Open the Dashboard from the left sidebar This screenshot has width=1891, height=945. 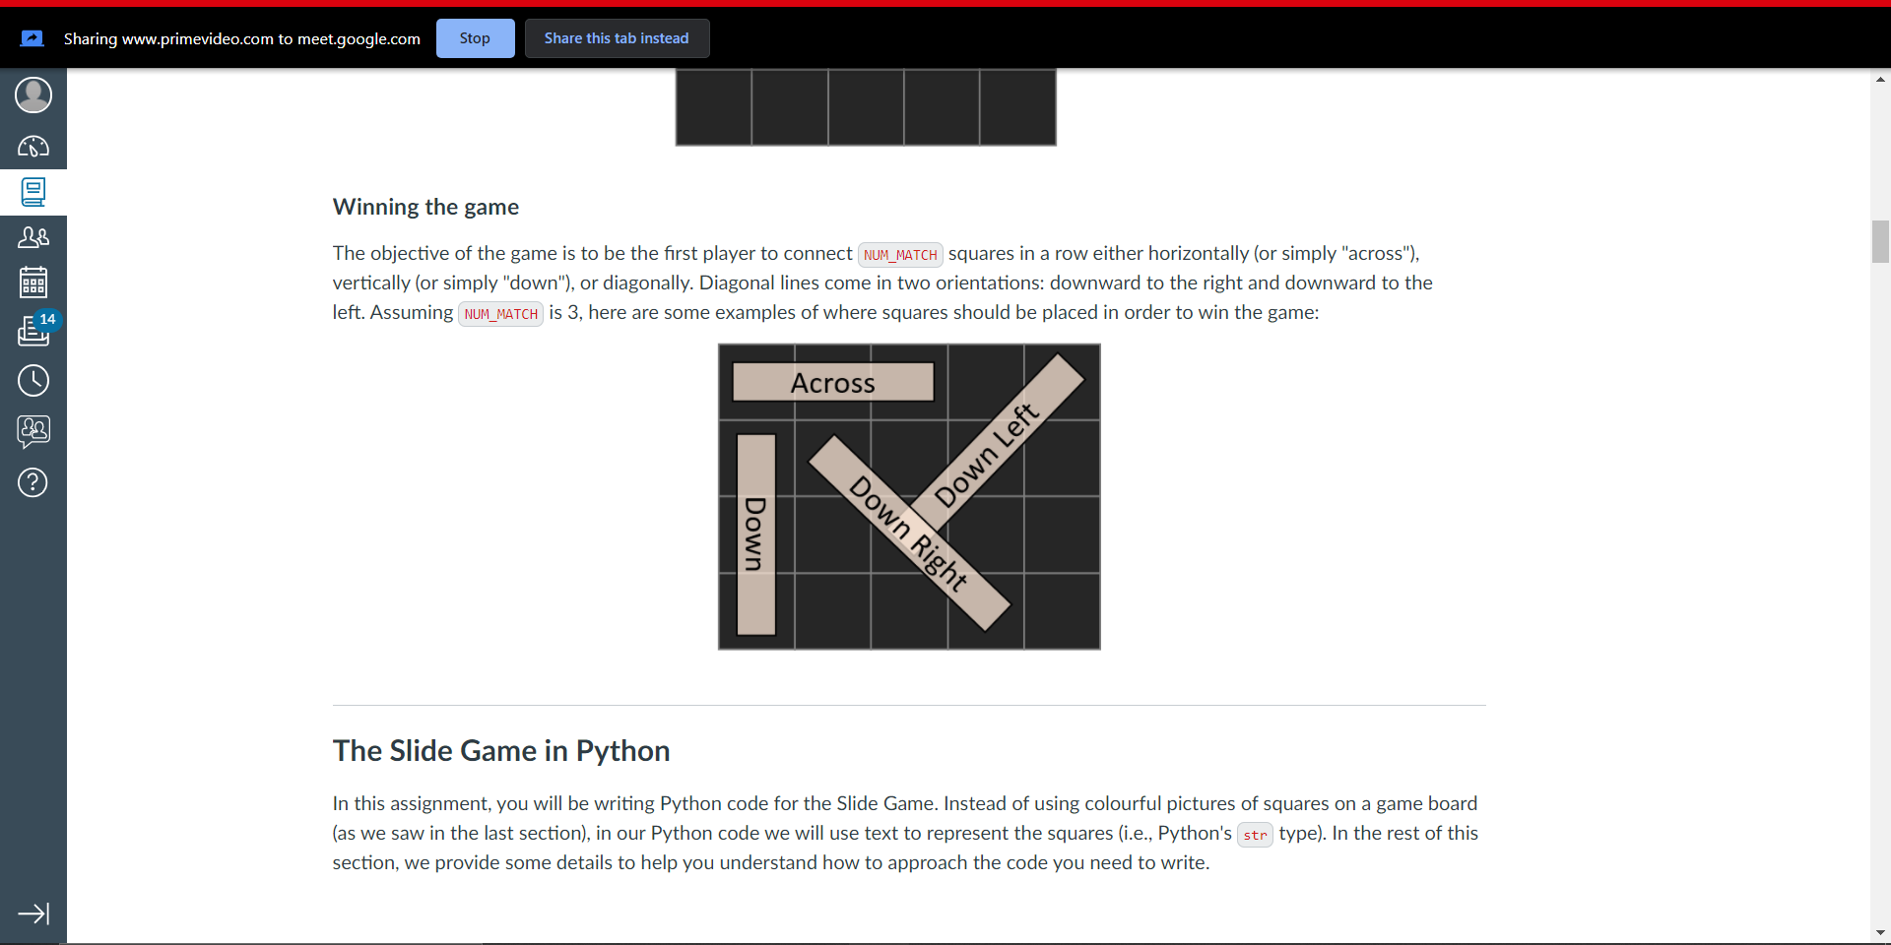(x=33, y=146)
